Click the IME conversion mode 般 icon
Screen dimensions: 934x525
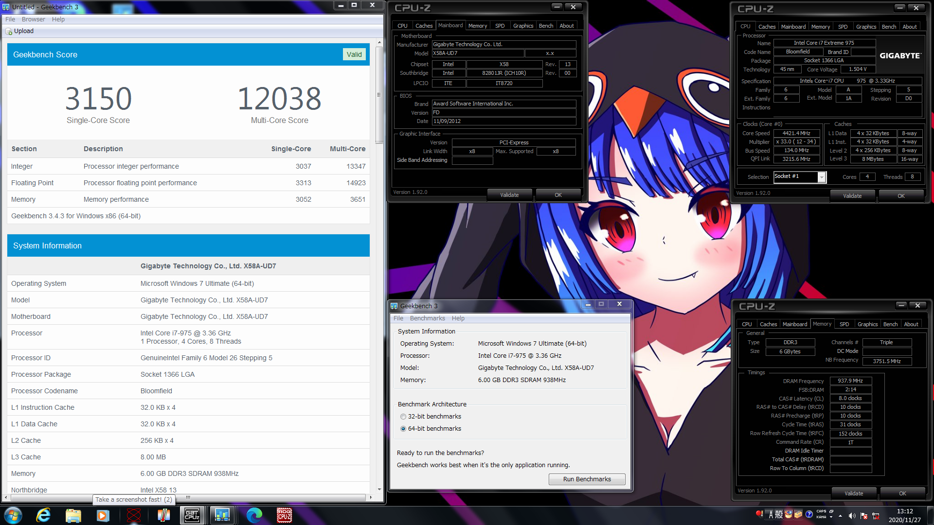779,515
